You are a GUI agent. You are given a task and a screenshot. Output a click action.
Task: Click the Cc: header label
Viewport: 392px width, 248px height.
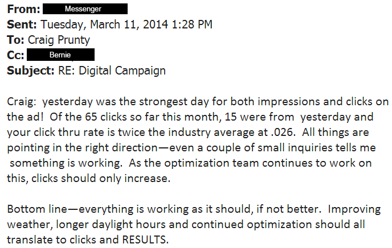pyautogui.click(x=15, y=55)
